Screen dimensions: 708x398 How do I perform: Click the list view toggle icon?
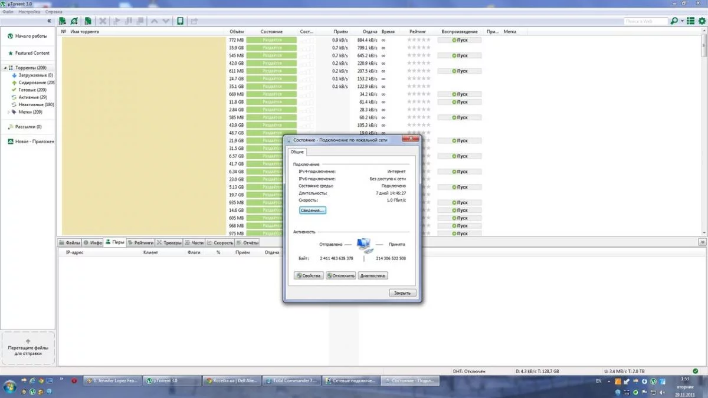click(x=690, y=21)
